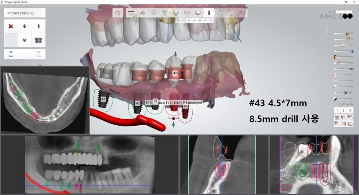Select the single implant icon in planning panel
Screen dimensions: 359x195
click(39, 27)
